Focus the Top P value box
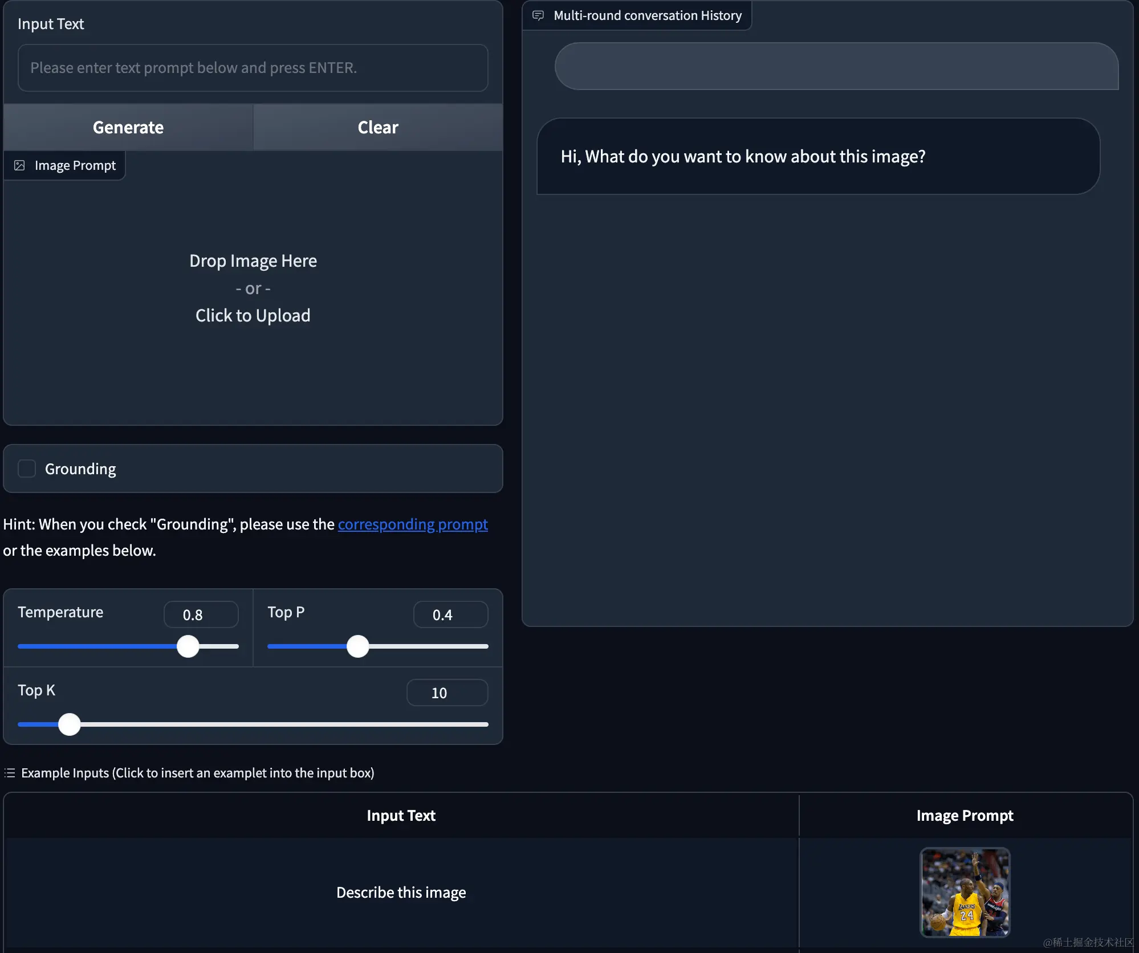 [450, 614]
